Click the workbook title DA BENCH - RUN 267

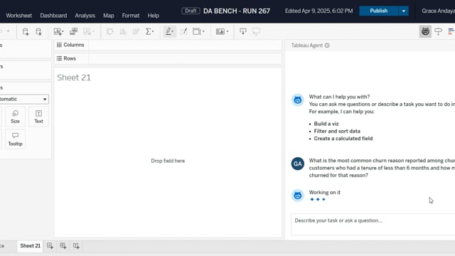pyautogui.click(x=237, y=11)
